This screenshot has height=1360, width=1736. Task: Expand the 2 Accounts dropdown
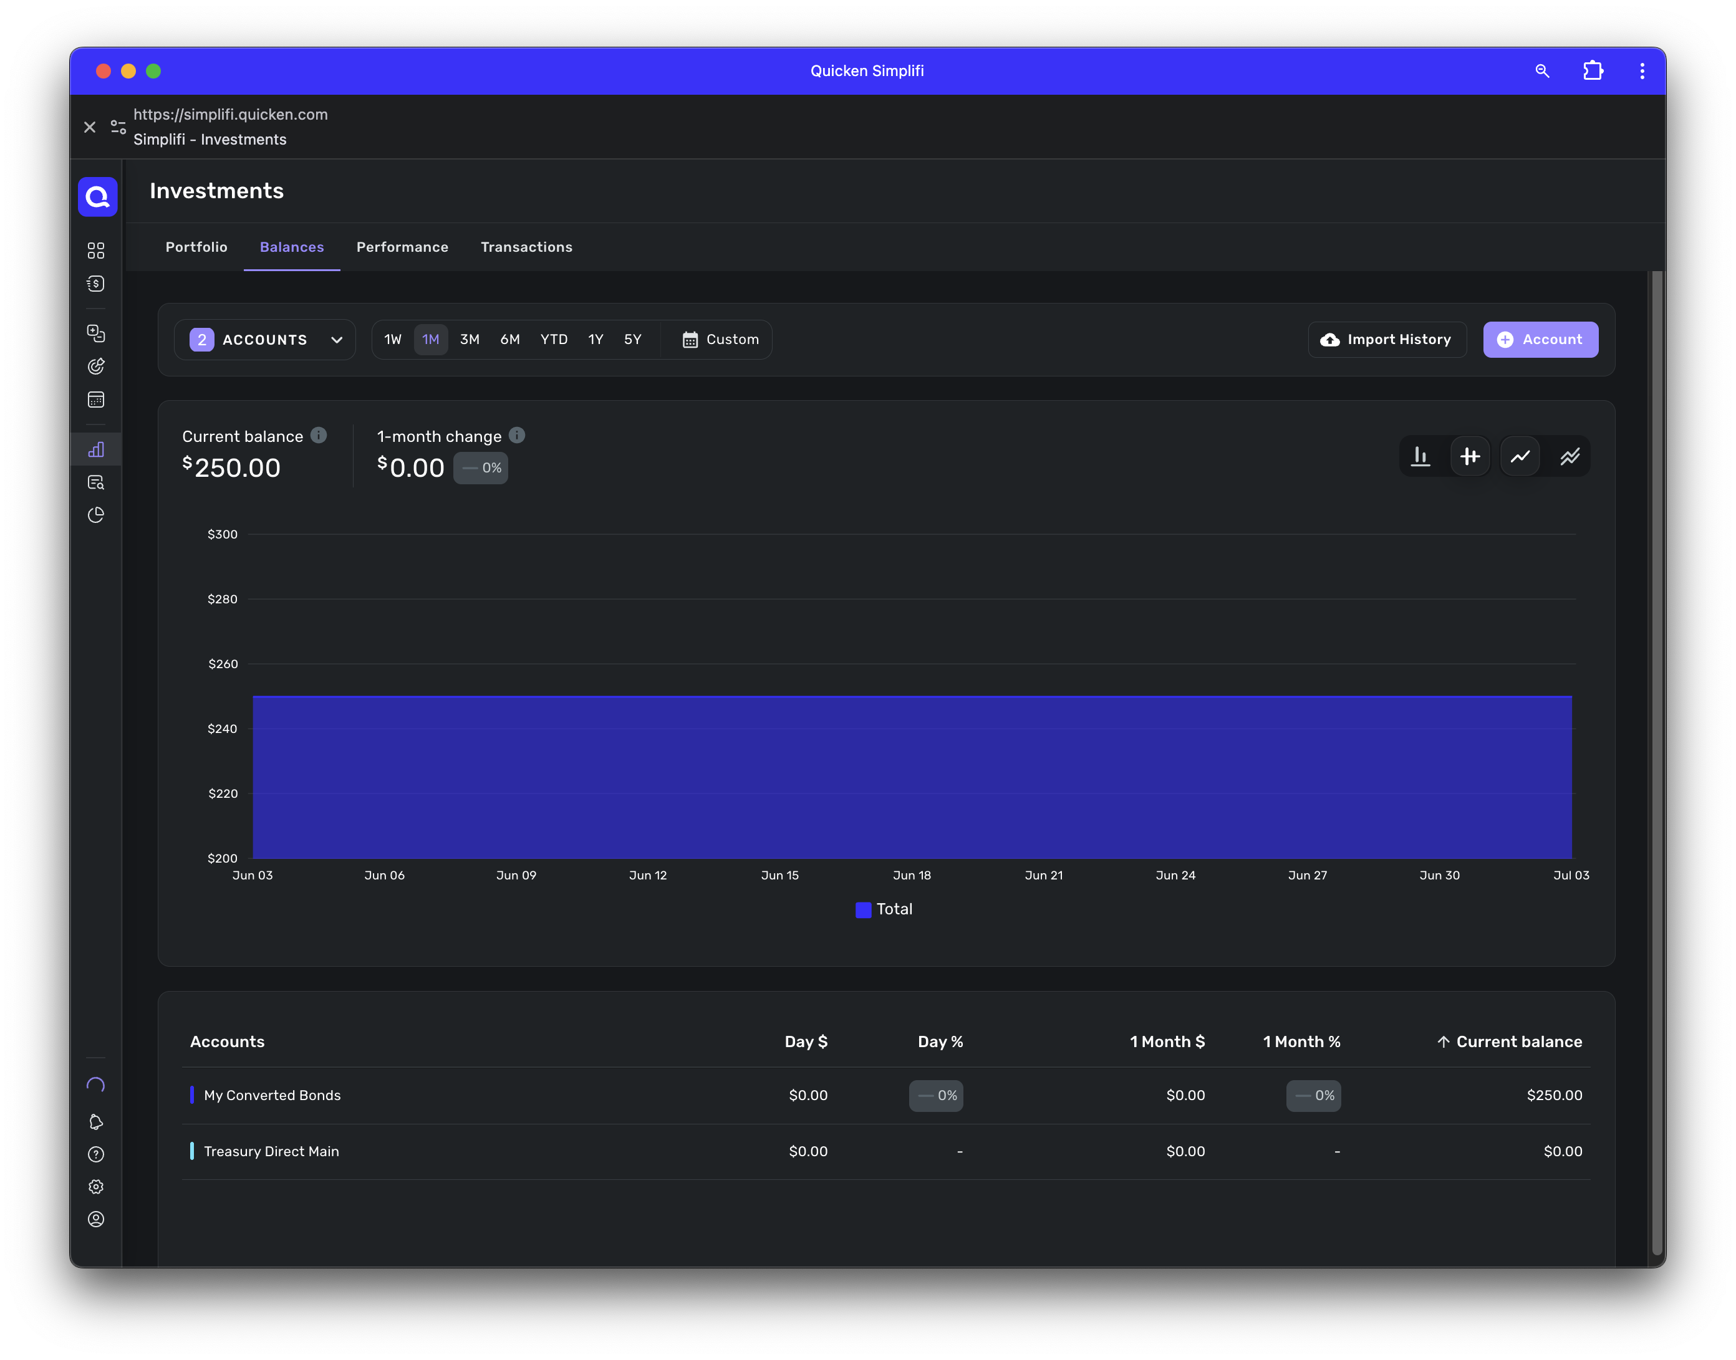[265, 340]
